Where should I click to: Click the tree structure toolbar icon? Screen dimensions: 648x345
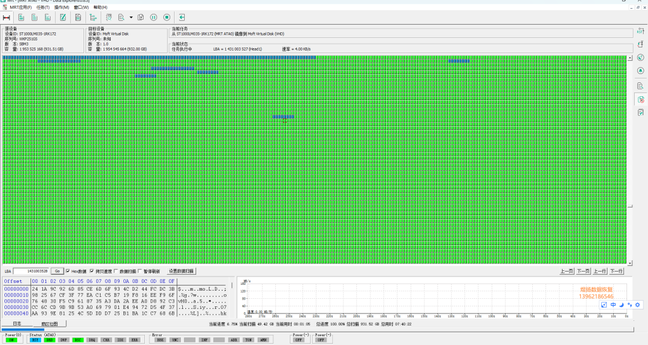(94, 17)
